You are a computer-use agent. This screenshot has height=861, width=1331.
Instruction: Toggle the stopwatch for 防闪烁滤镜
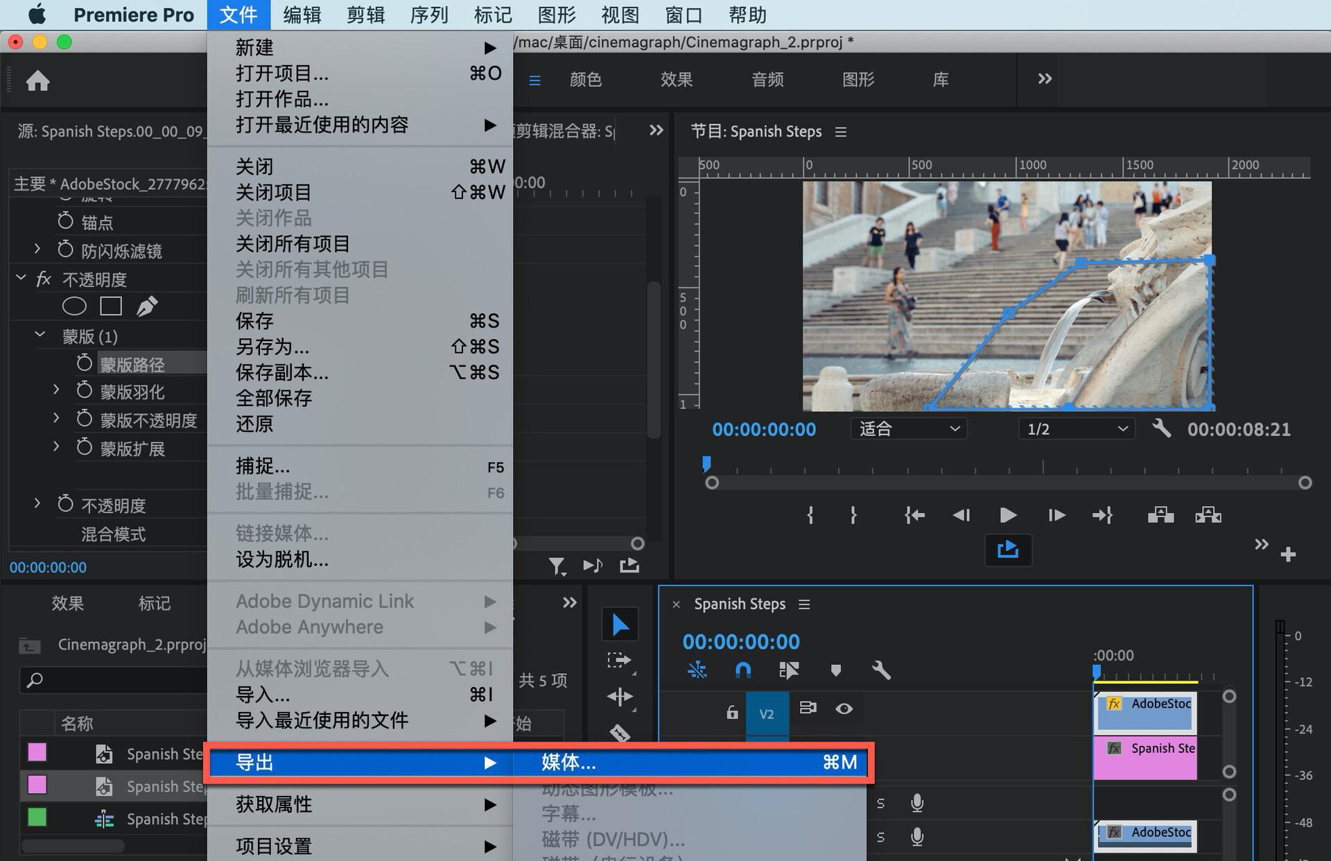click(65, 249)
